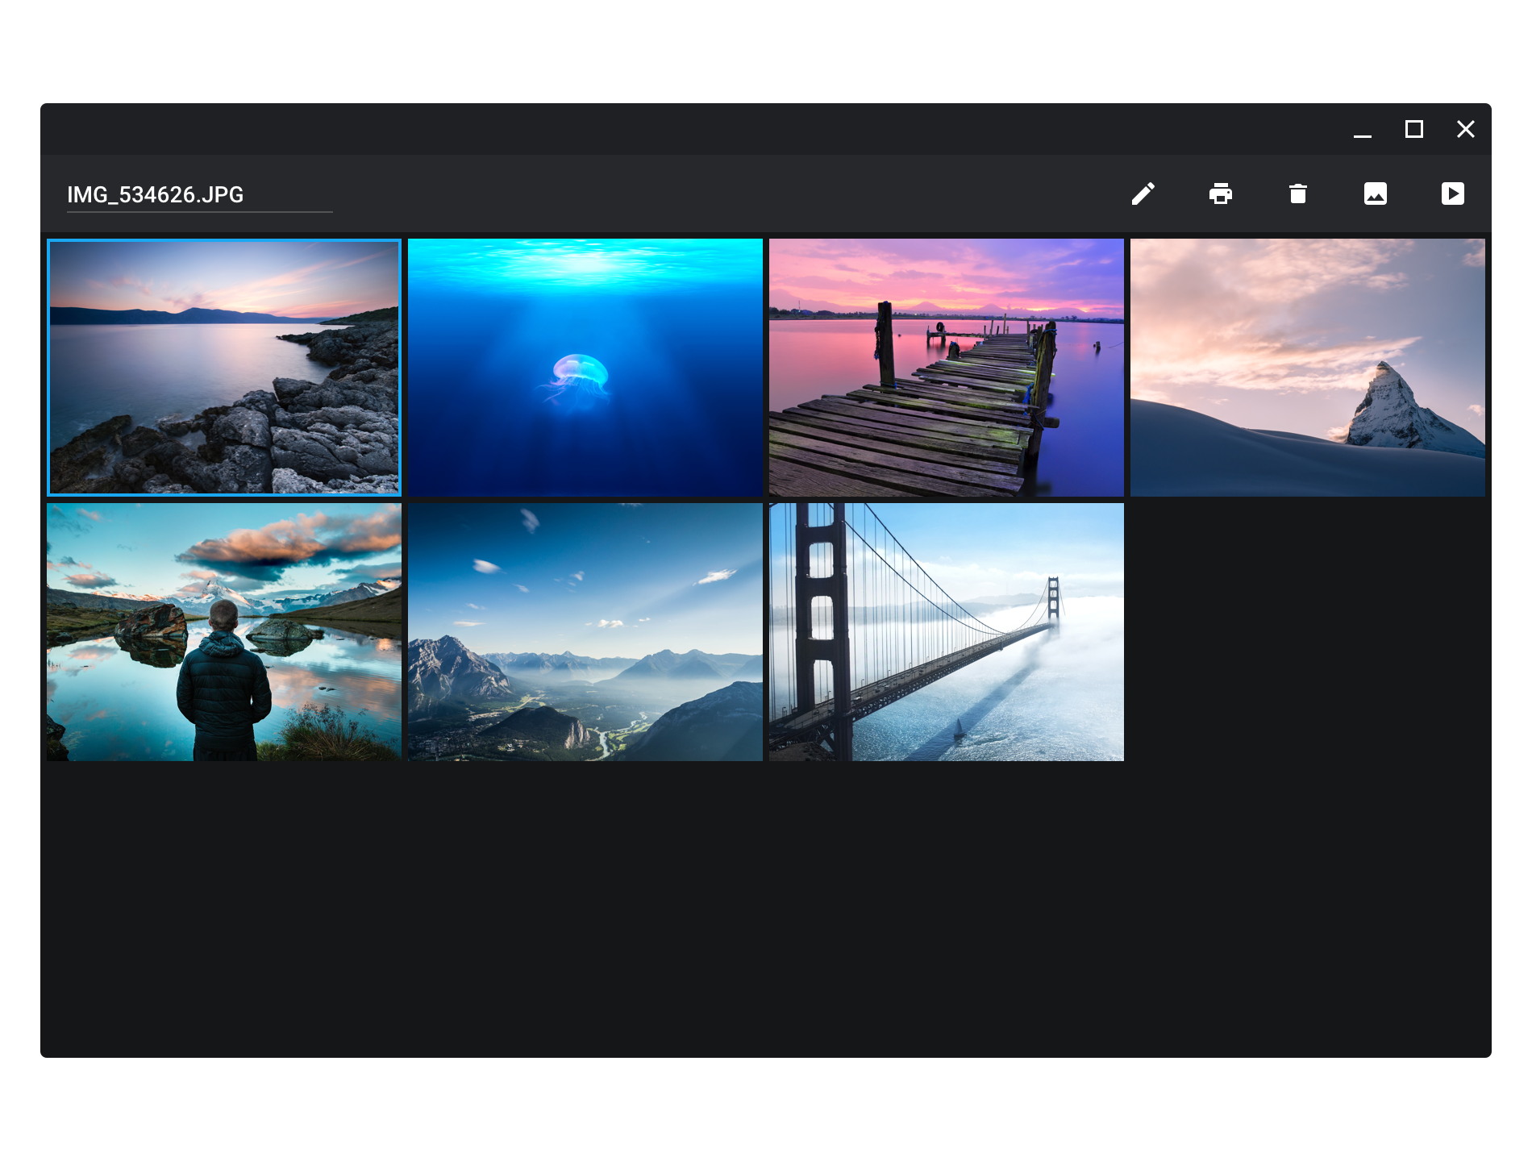1532x1161 pixels.
Task: Open the mountain valley aerial thumbnail
Action: pos(585,632)
